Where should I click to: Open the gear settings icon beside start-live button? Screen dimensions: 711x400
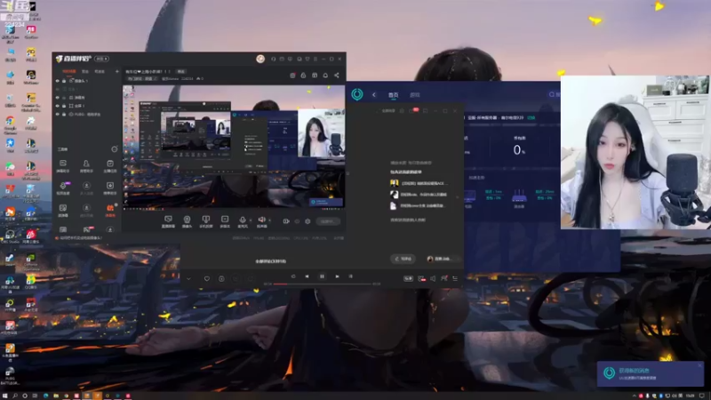pos(308,221)
